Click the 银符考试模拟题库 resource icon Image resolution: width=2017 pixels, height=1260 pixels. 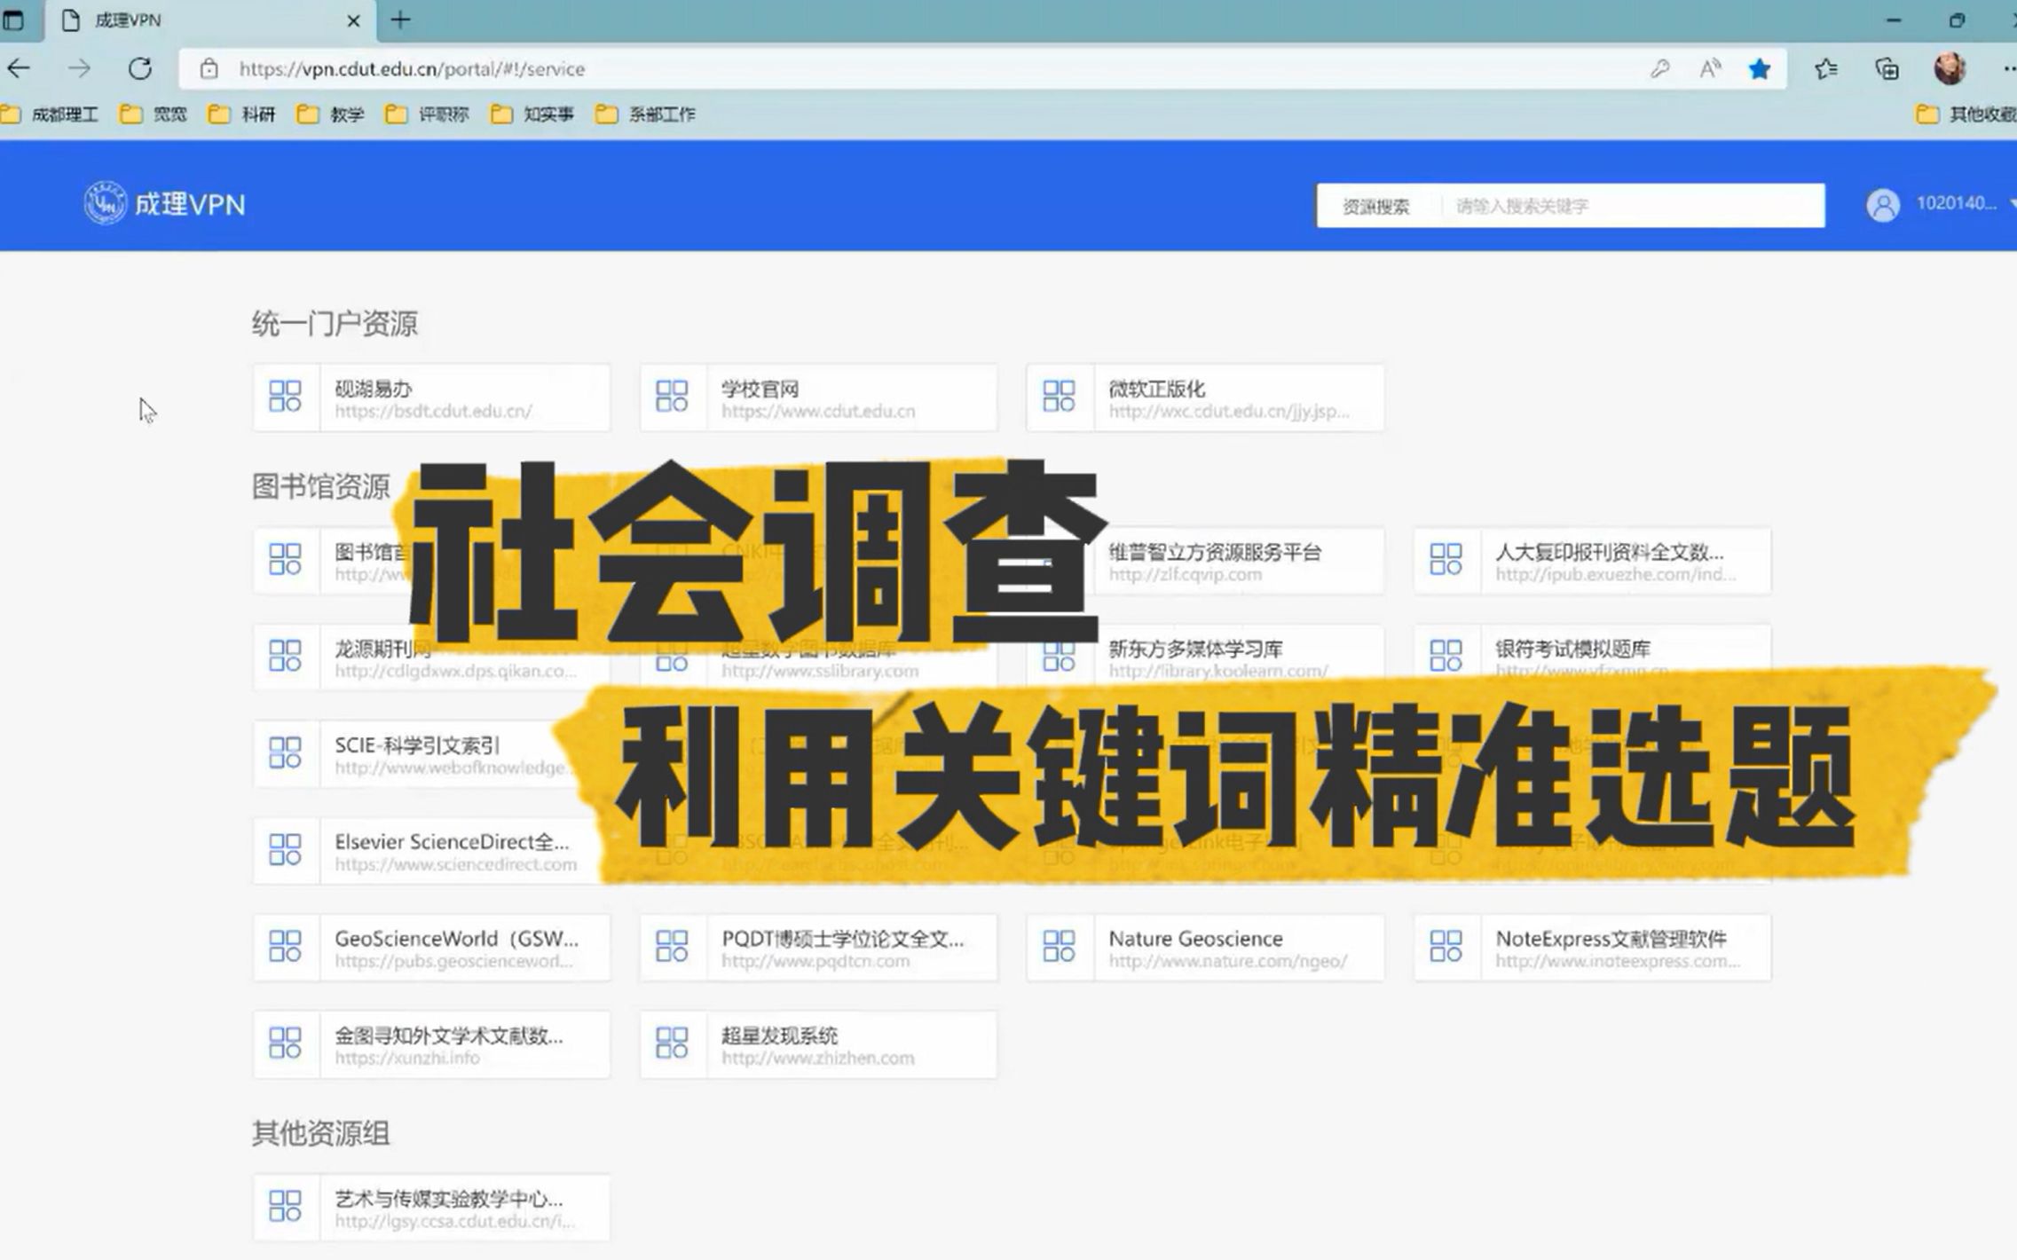[x=1446, y=657]
